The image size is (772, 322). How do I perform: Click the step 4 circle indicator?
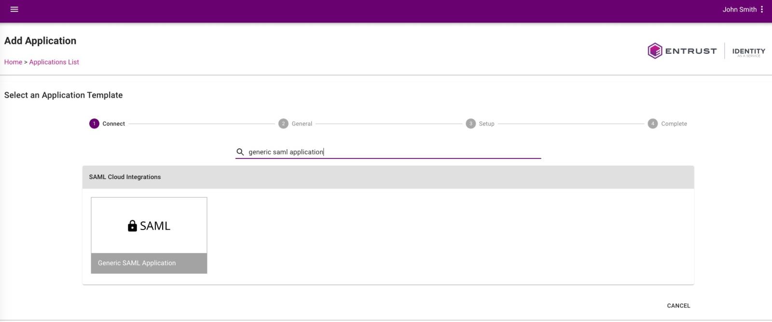pyautogui.click(x=652, y=124)
